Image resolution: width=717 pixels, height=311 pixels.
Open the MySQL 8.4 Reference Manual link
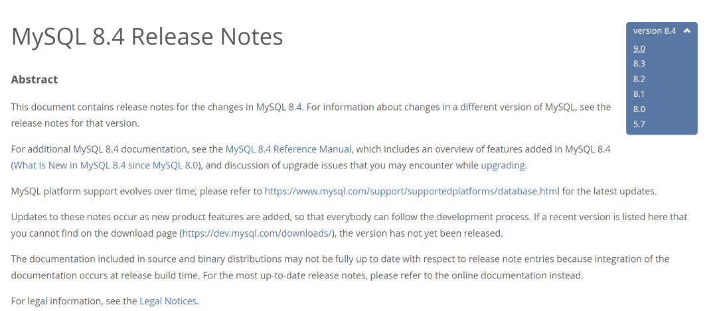click(x=289, y=149)
